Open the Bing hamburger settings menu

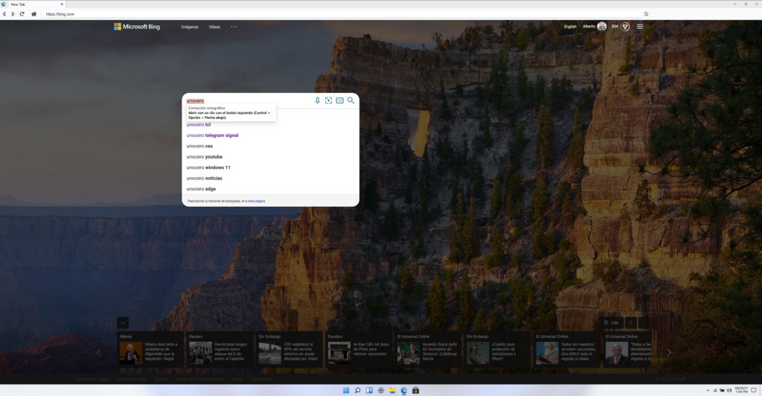click(x=639, y=27)
